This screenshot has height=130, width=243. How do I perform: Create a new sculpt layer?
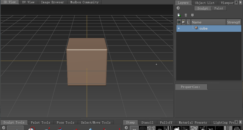coord(179,15)
